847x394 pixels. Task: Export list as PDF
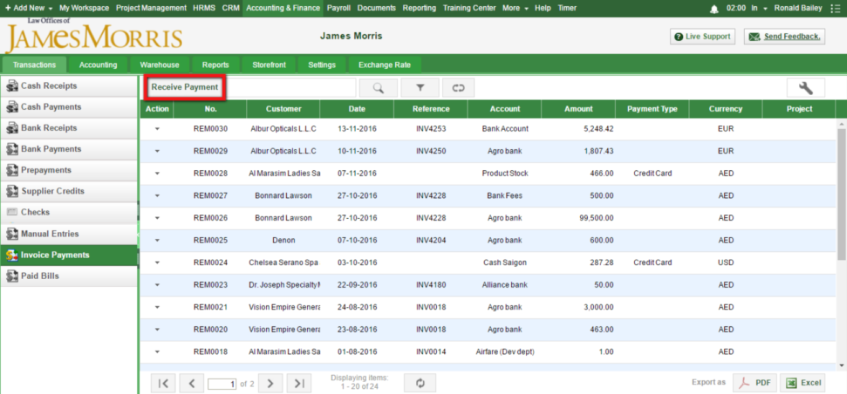(755, 383)
